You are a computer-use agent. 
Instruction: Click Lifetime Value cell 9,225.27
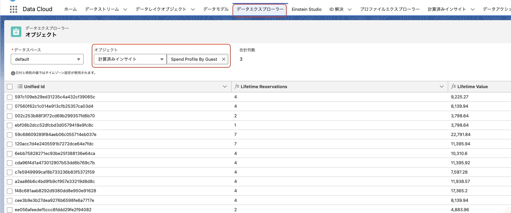pos(460,97)
